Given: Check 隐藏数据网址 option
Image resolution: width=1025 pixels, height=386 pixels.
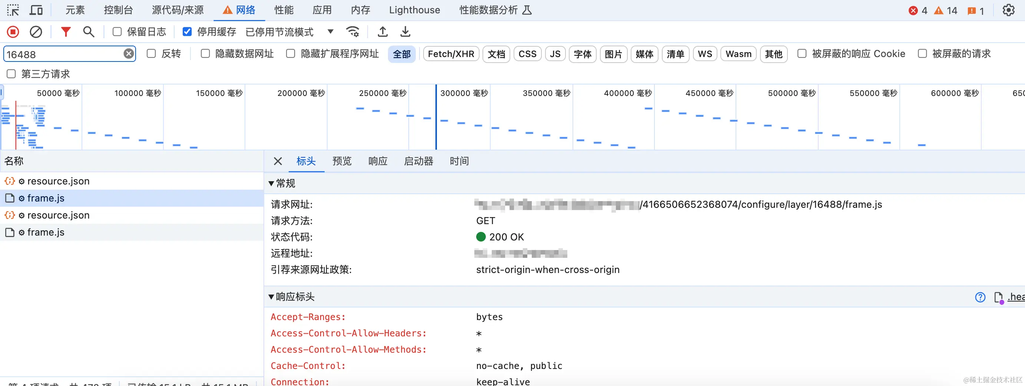Looking at the screenshot, I should (x=205, y=54).
